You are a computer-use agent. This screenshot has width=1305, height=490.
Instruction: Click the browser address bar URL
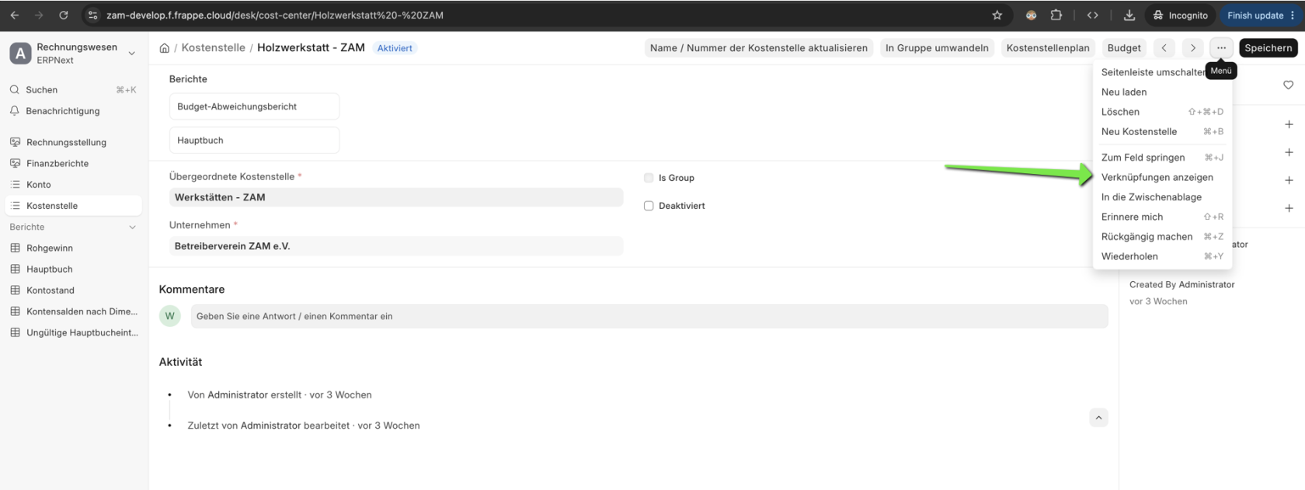275,15
